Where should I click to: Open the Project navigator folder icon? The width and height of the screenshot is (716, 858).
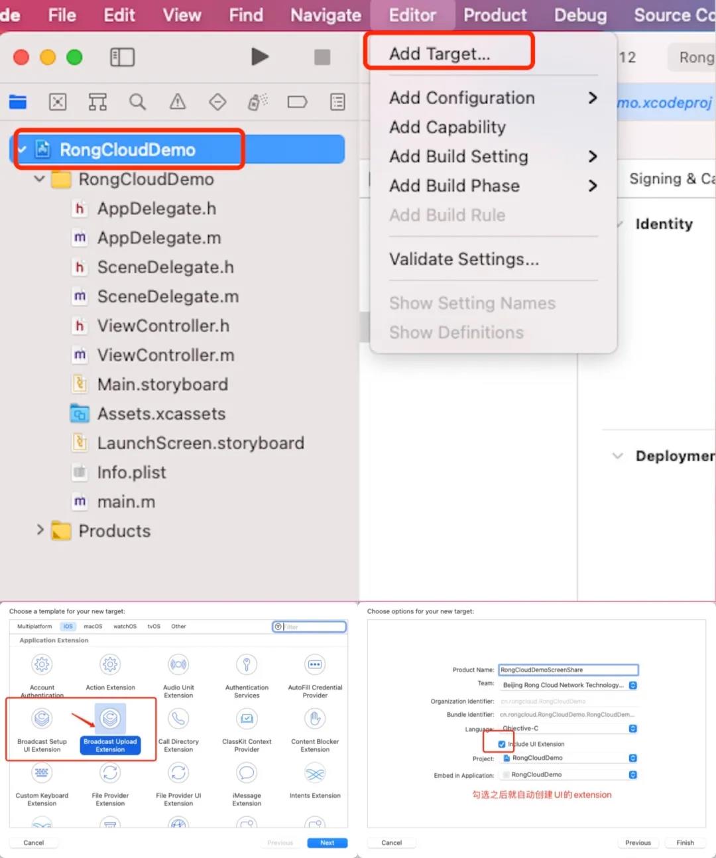[18, 101]
